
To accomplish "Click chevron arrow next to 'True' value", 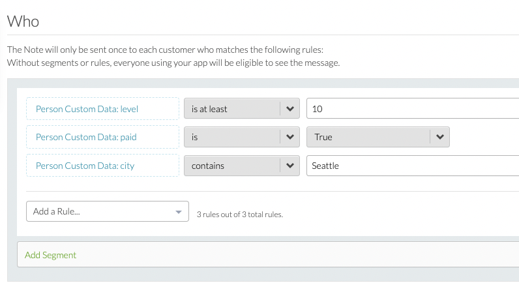I will pyautogui.click(x=439, y=137).
